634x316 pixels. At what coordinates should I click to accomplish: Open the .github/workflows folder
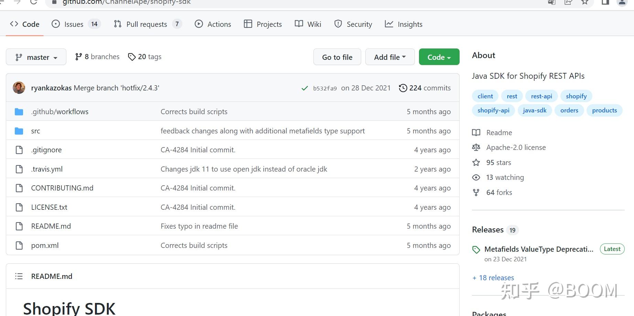tap(60, 112)
